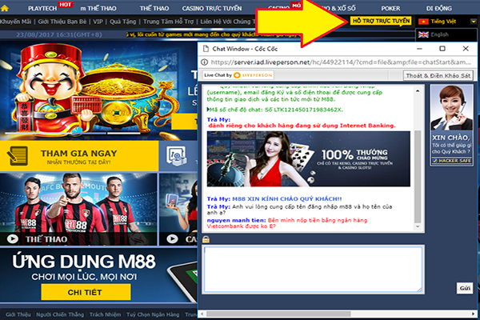The width and height of the screenshot is (480, 320).
Task: Click the chat message input box
Action: (x=313, y=270)
